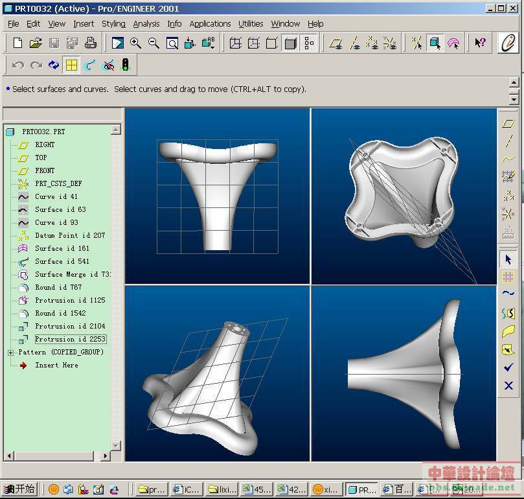Click the blue checkmark to accept
524x499 pixels.
508,367
